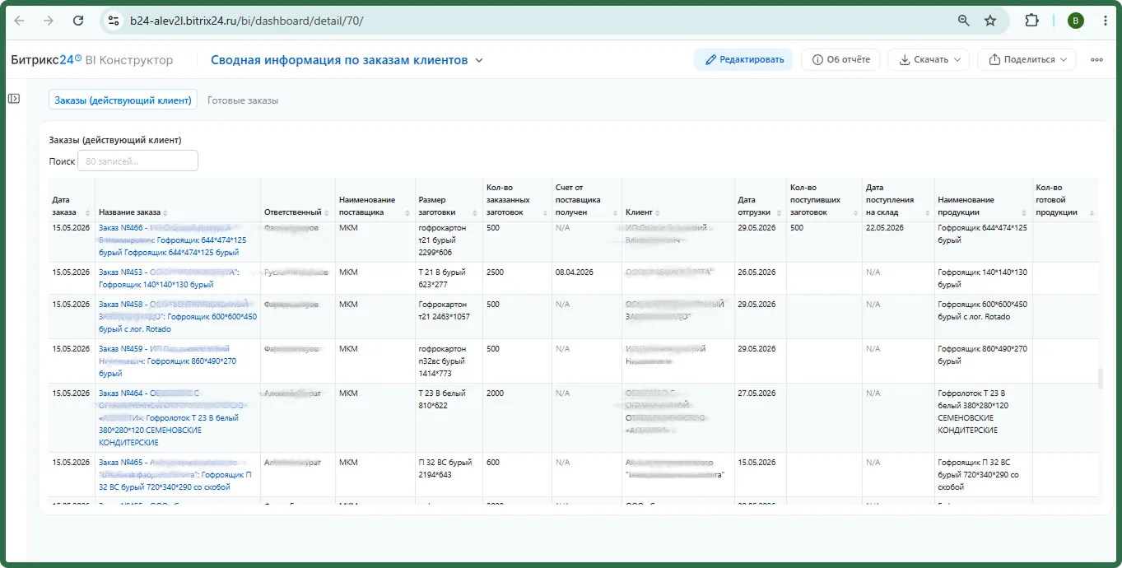This screenshot has height=568, width=1122.
Task: Open the zoom magnifier in address bar
Action: [963, 21]
